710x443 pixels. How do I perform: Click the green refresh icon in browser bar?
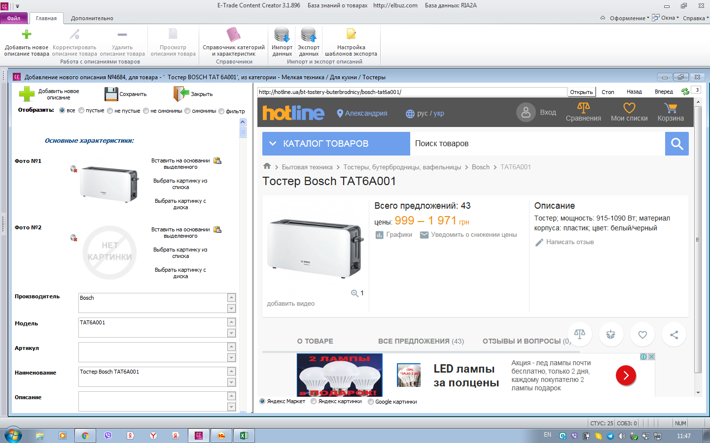(x=685, y=92)
